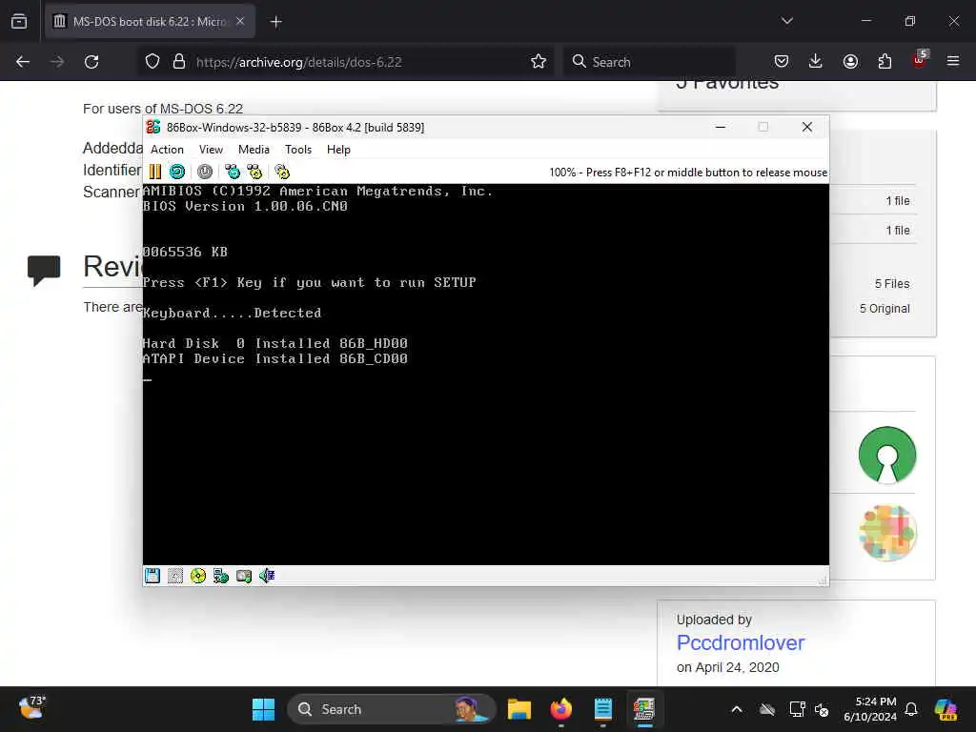This screenshot has width=976, height=732.
Task: Click the CD-ROM drive status icon
Action: pyautogui.click(x=198, y=576)
